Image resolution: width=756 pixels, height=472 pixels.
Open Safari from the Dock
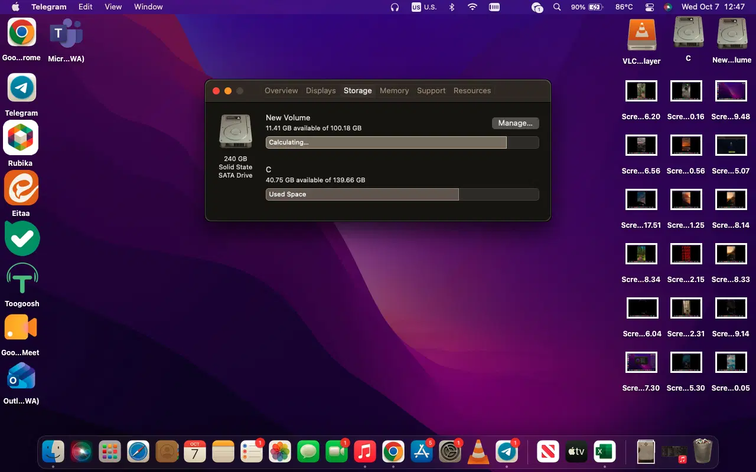click(138, 452)
